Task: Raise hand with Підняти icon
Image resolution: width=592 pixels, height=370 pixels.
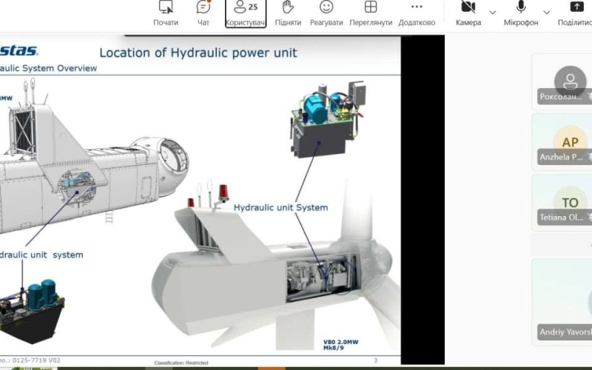Action: click(x=288, y=13)
